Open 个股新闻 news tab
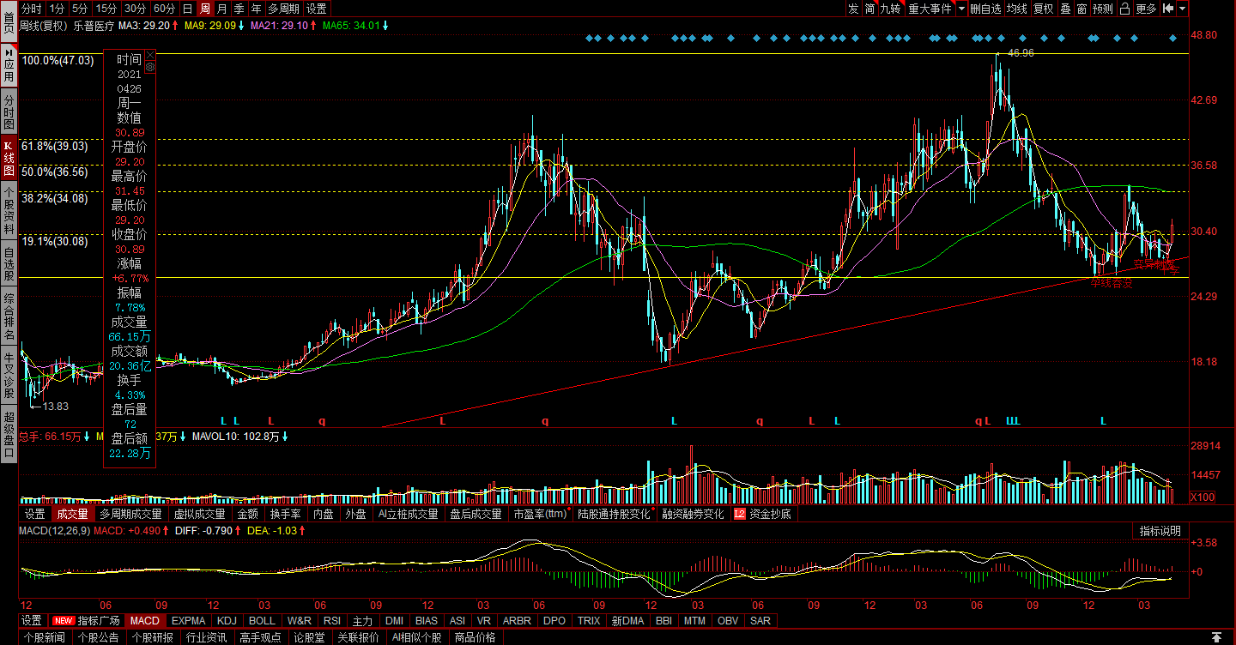Image resolution: width=1236 pixels, height=645 pixels. (44, 637)
